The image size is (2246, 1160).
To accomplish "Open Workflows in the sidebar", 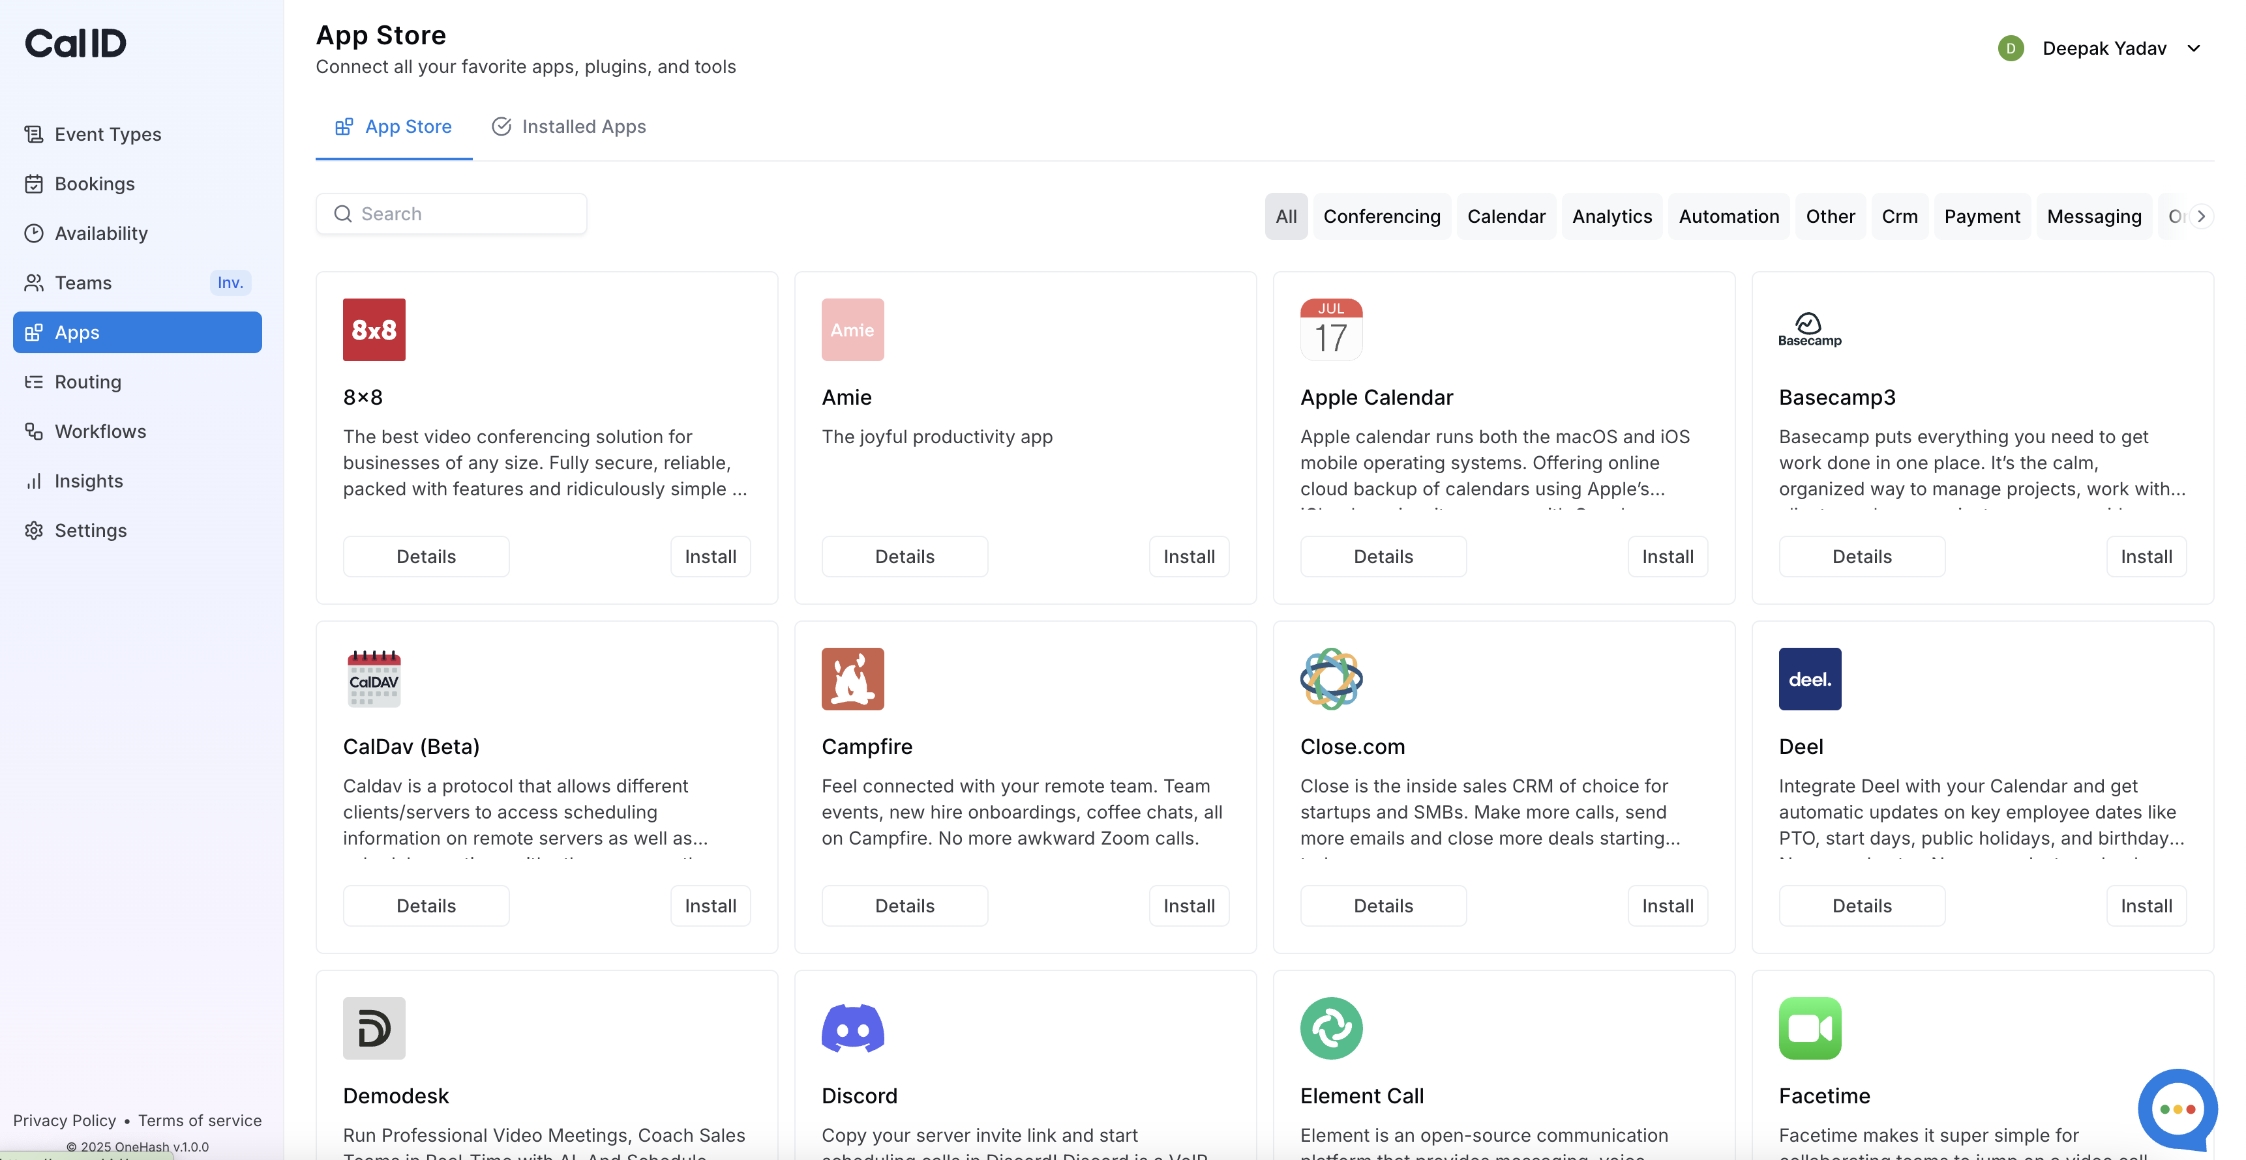I will 100,431.
